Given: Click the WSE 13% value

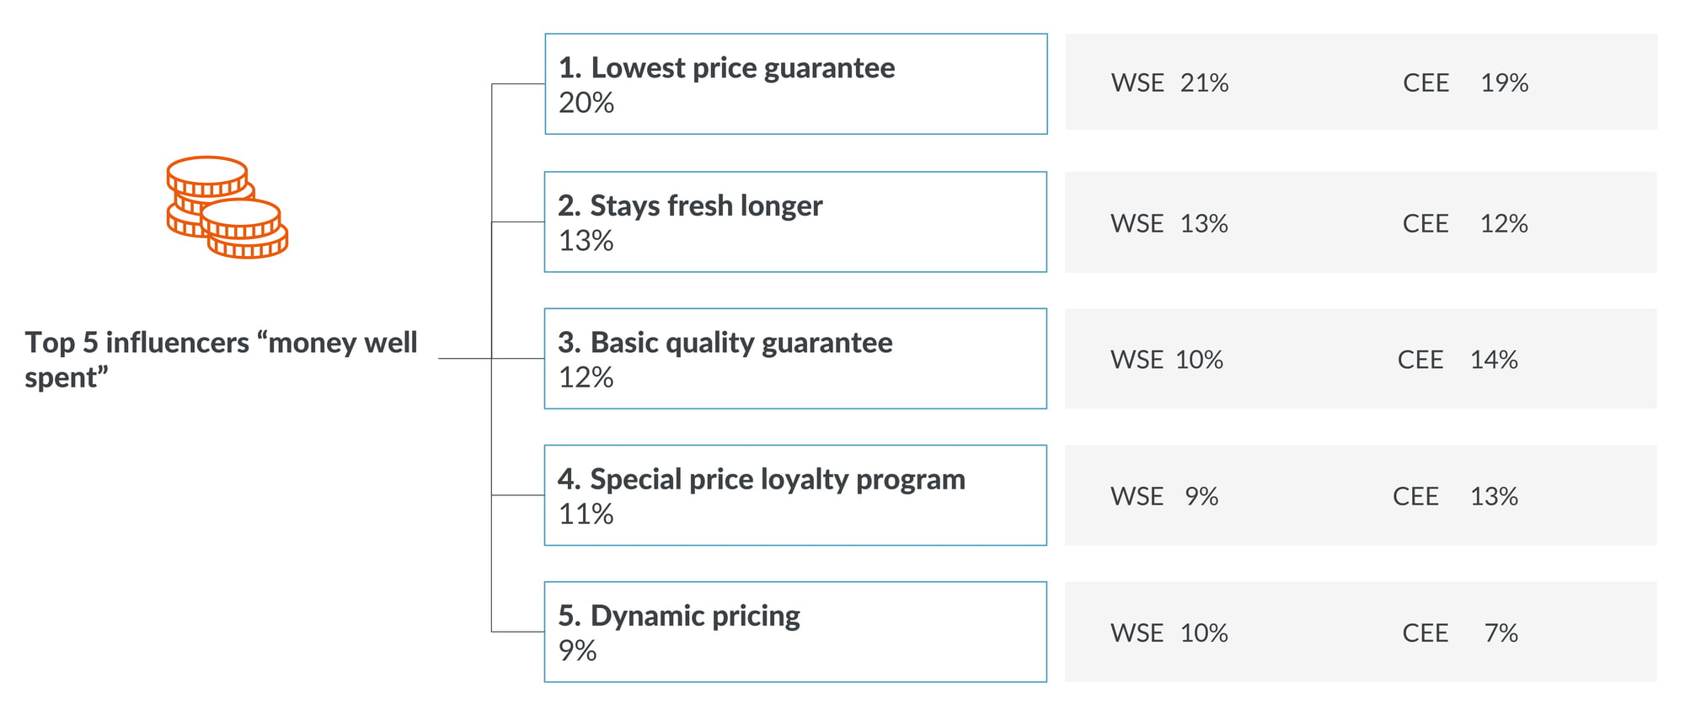Looking at the screenshot, I should [x=1169, y=223].
